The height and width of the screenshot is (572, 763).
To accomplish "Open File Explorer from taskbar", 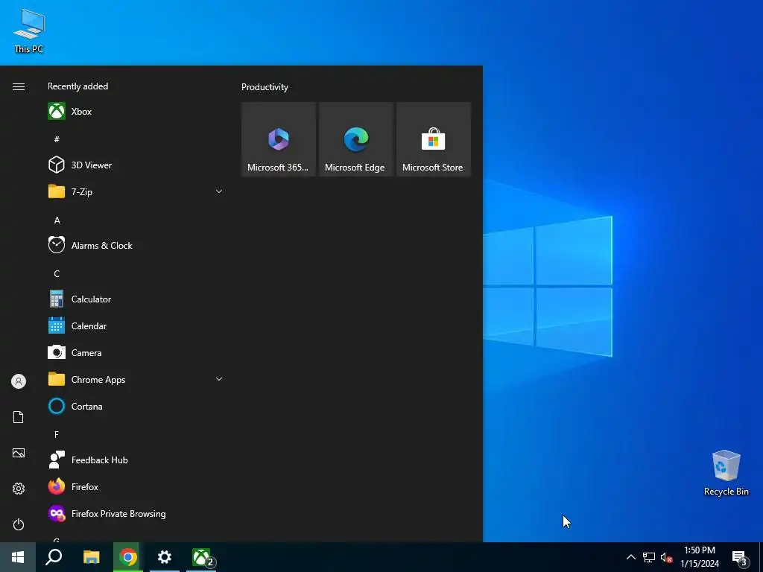I will [91, 557].
